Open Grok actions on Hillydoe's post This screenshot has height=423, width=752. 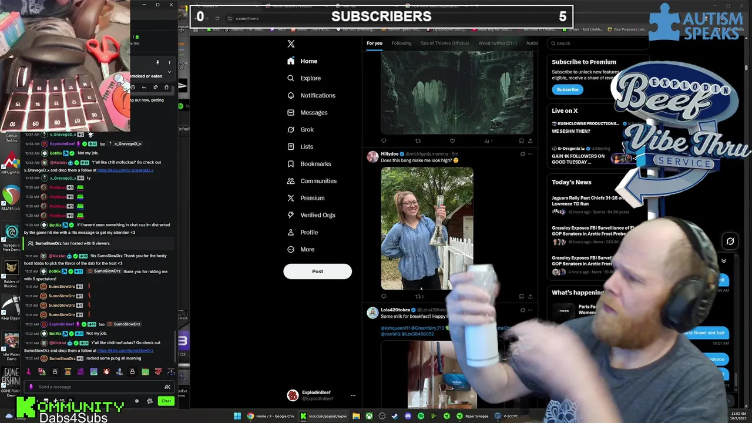pyautogui.click(x=522, y=154)
